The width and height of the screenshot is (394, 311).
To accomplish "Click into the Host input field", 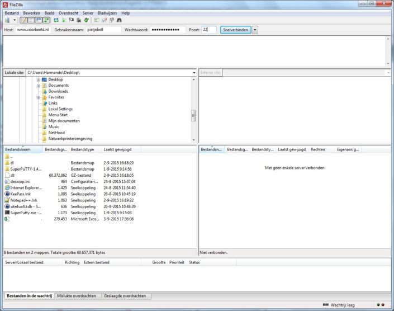I will (32, 30).
